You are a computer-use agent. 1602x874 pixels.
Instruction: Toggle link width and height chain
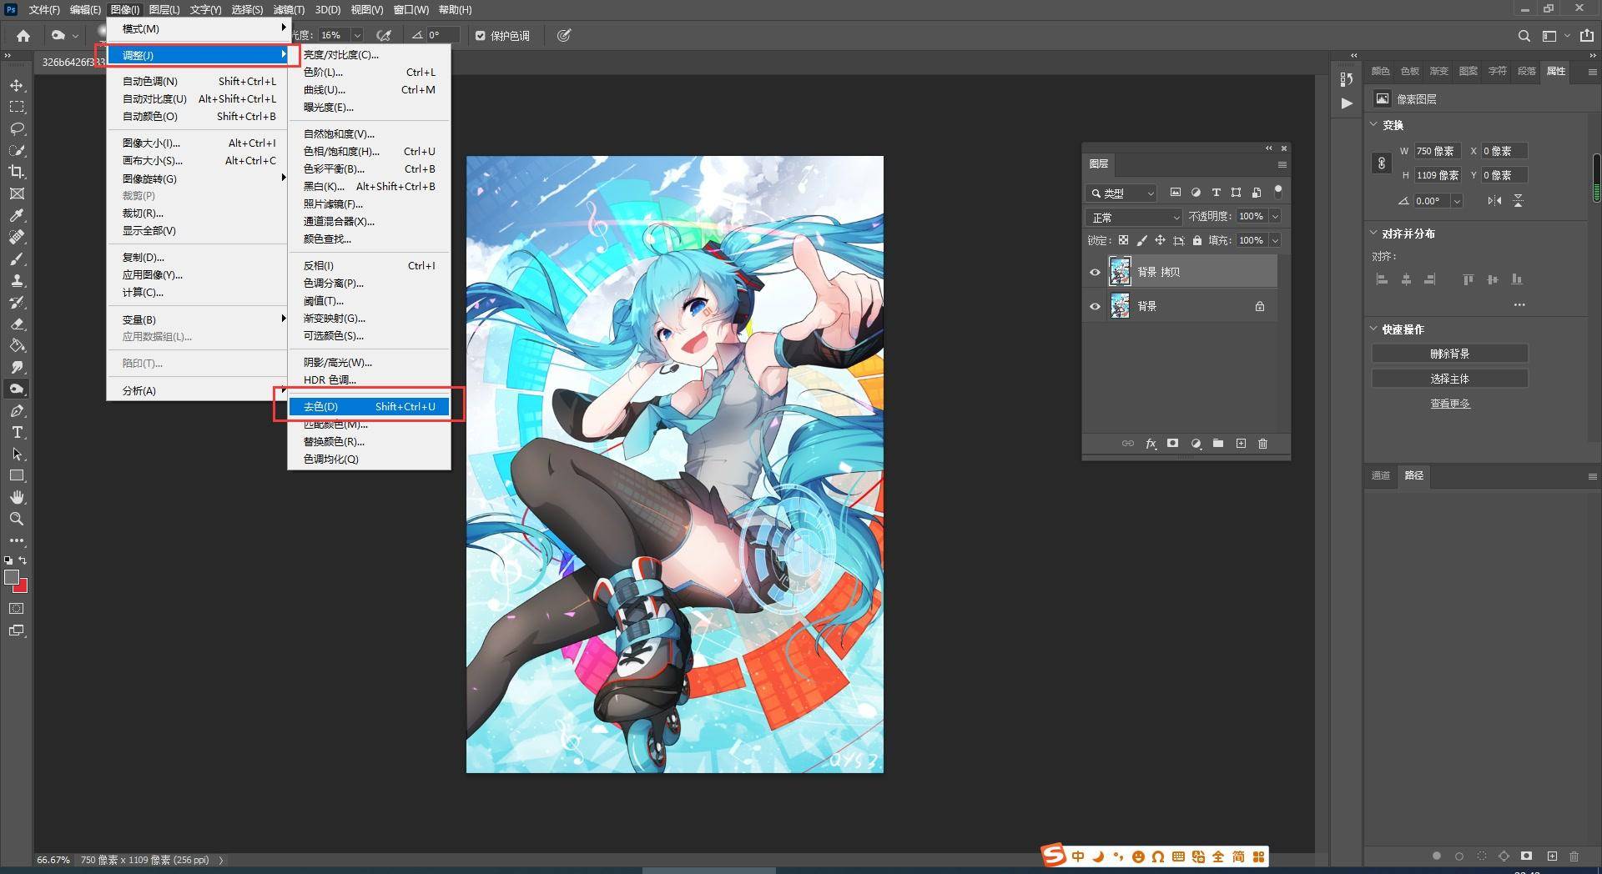pyautogui.click(x=1381, y=163)
